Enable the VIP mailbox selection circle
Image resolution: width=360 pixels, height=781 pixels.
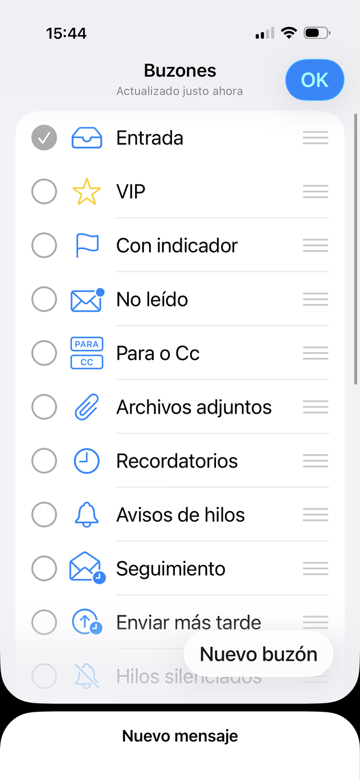pyautogui.click(x=44, y=192)
